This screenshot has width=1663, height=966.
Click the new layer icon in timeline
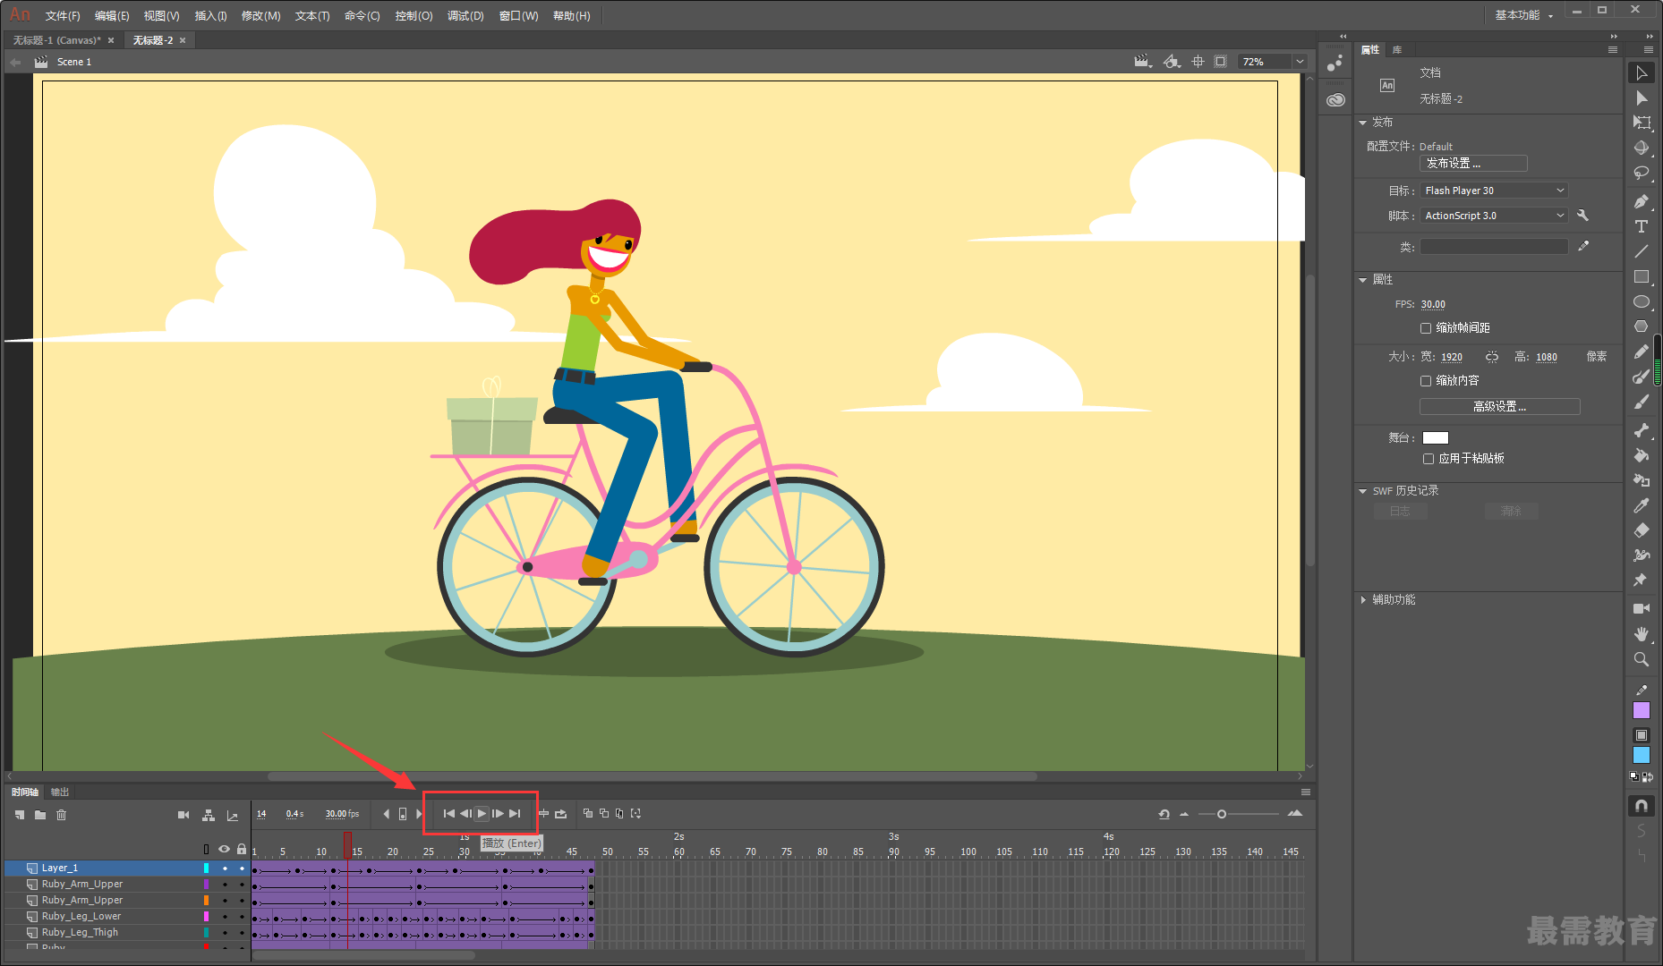point(20,815)
